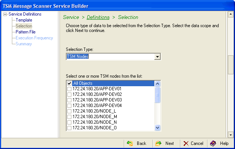Check the 172.24.180.20/NODE_N checkbox
235x149 pixels.
pos(69,122)
